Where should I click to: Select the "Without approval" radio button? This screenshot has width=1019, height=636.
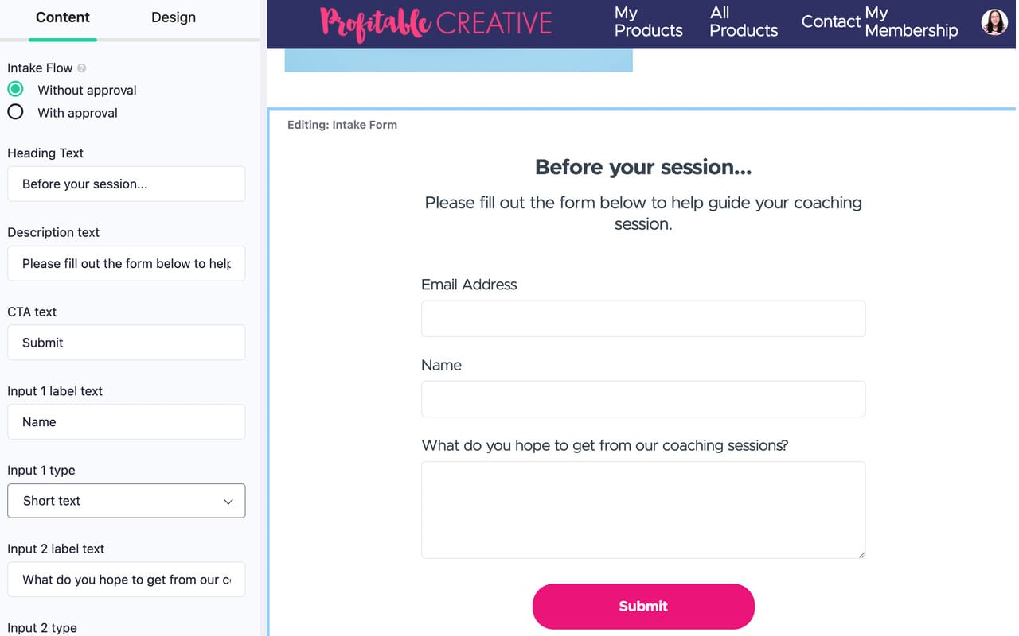pyautogui.click(x=15, y=89)
